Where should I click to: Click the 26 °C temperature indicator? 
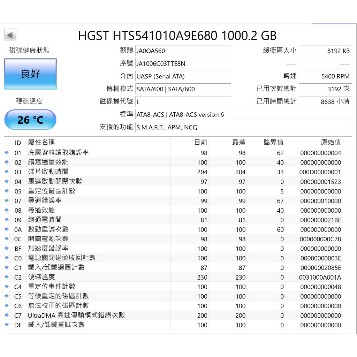30,120
